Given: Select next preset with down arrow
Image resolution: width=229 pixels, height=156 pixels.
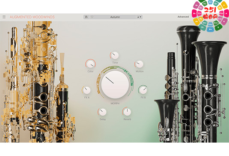Looking at the screenshot, I should (x=140, y=17).
